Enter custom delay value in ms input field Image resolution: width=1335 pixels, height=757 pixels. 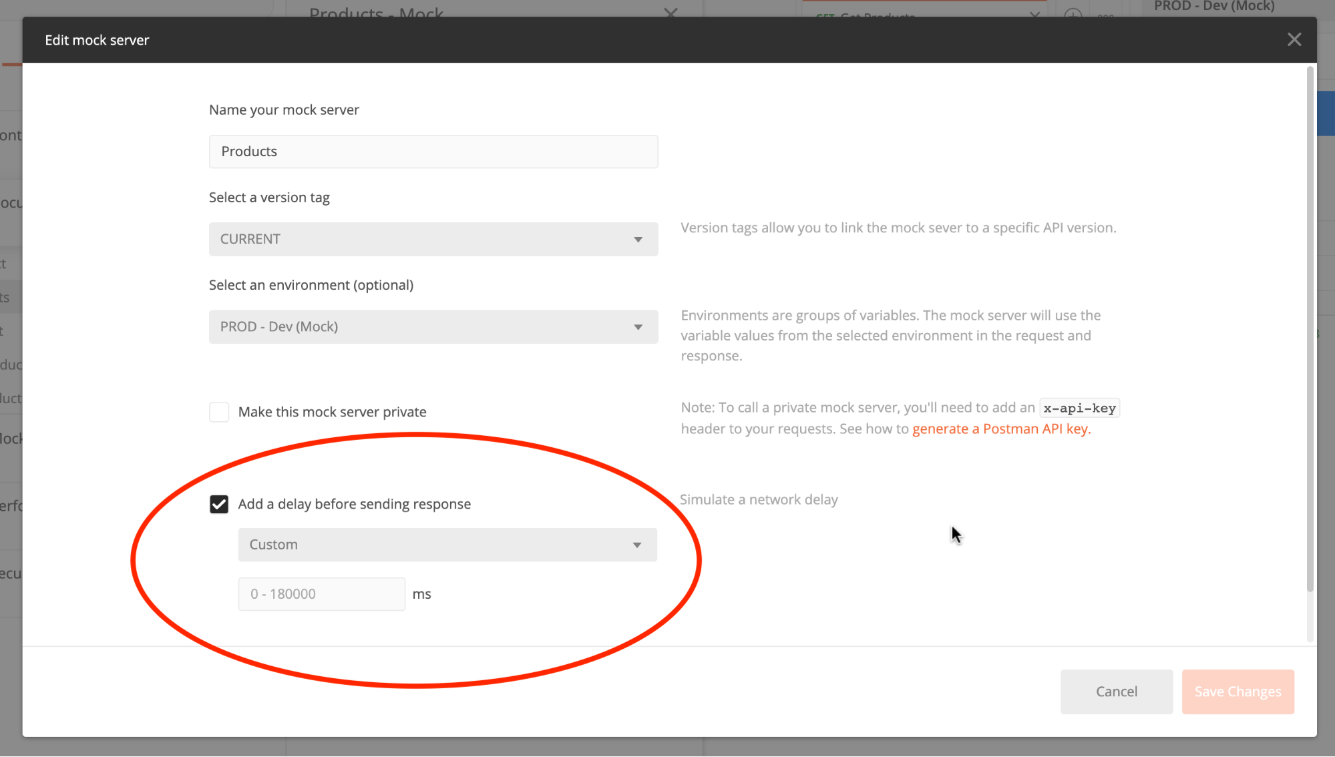(x=322, y=593)
